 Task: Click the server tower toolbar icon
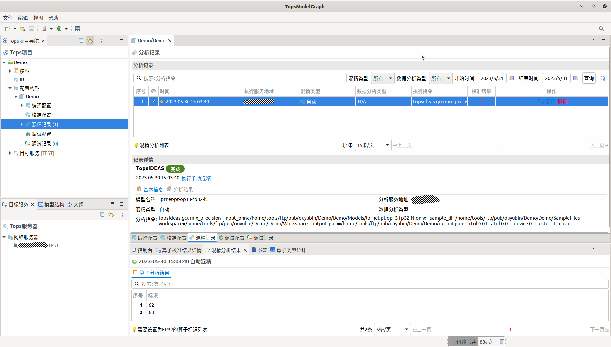click(x=44, y=29)
